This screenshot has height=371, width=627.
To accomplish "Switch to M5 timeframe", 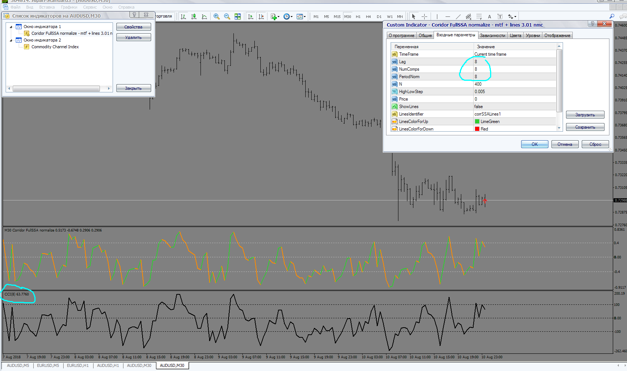I will [327, 16].
